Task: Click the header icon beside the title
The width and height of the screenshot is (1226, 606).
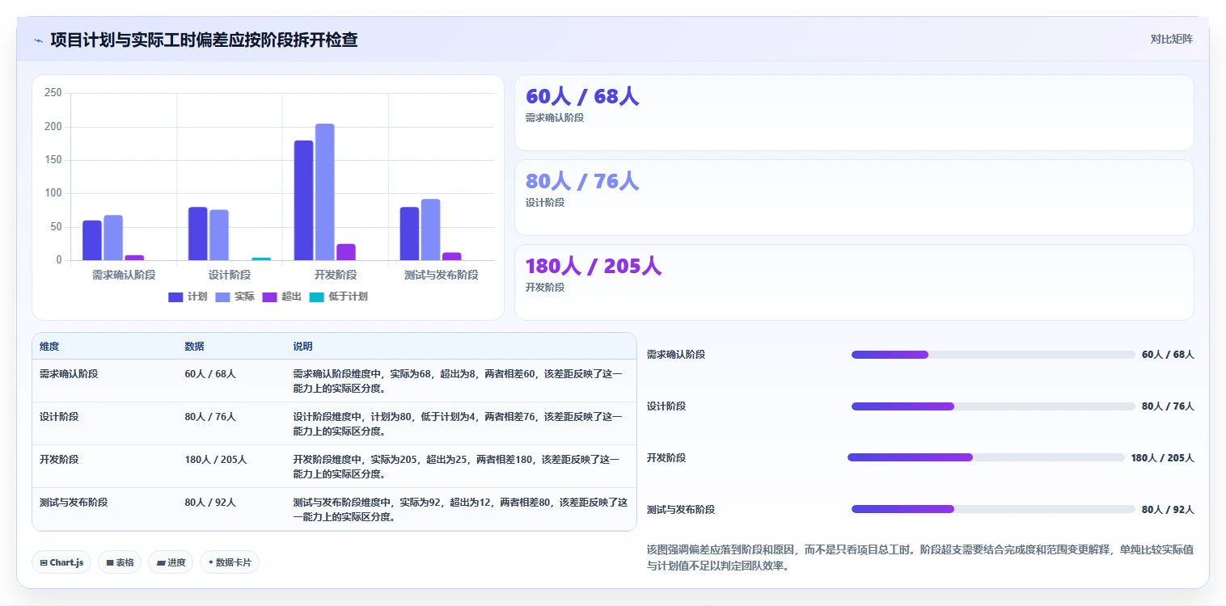Action: [38, 40]
